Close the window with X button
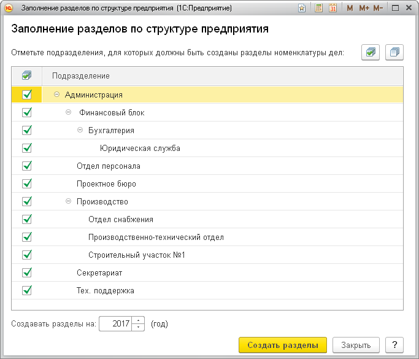419x359 pixels. point(409,8)
